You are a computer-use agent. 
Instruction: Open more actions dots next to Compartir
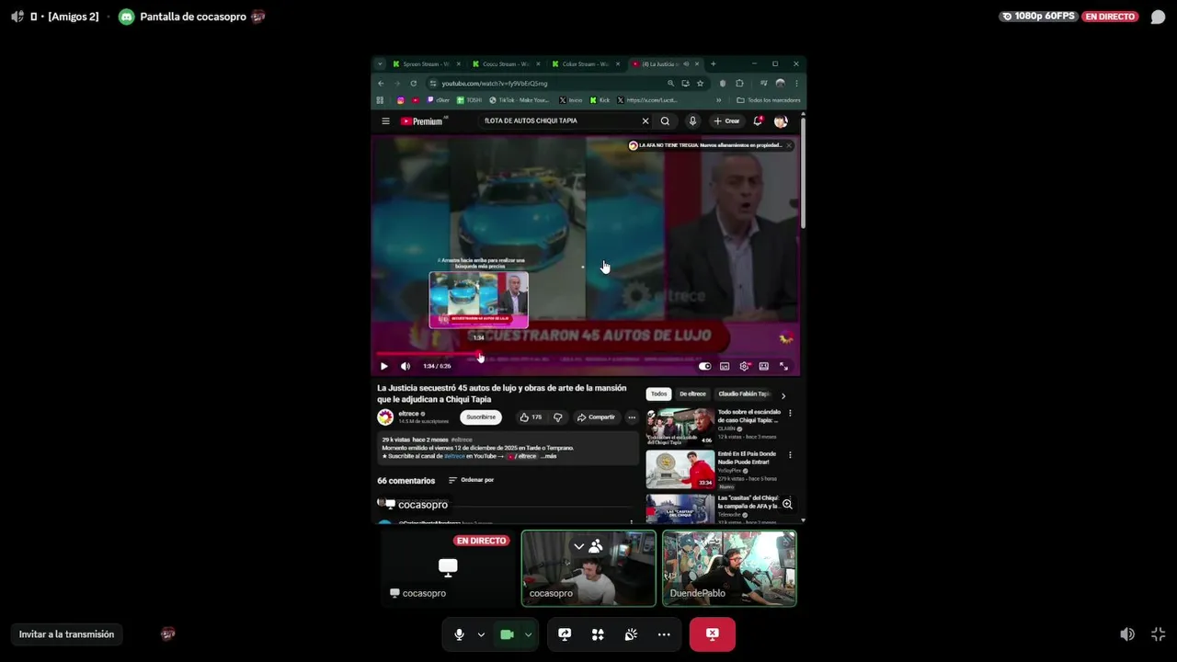point(631,417)
